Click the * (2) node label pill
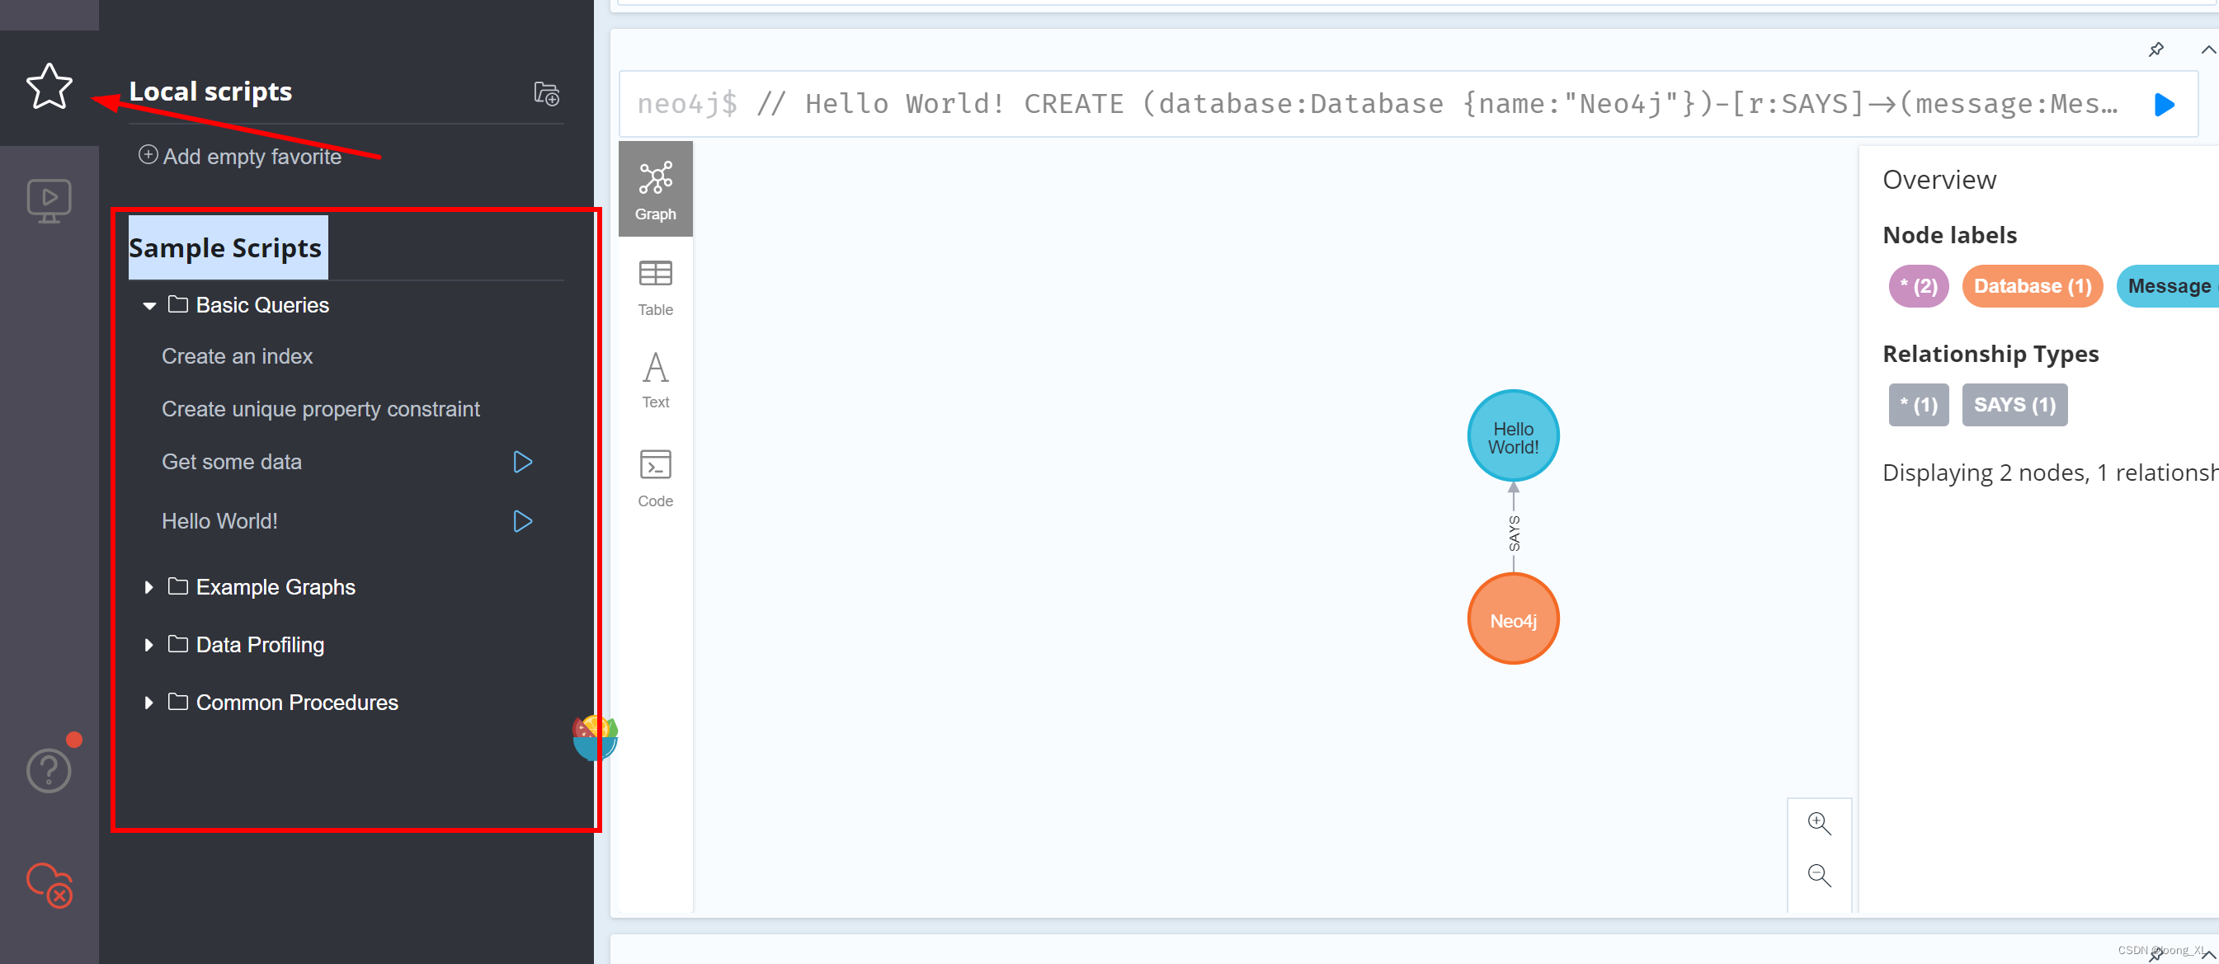The image size is (2219, 964). (1919, 286)
